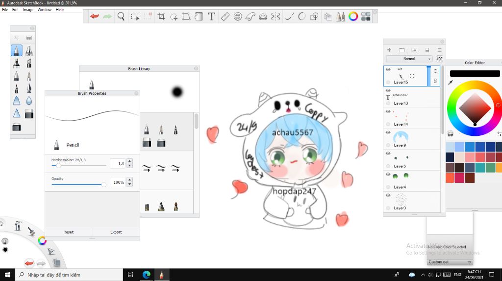Show hidden system tray icons chevron

point(423,275)
